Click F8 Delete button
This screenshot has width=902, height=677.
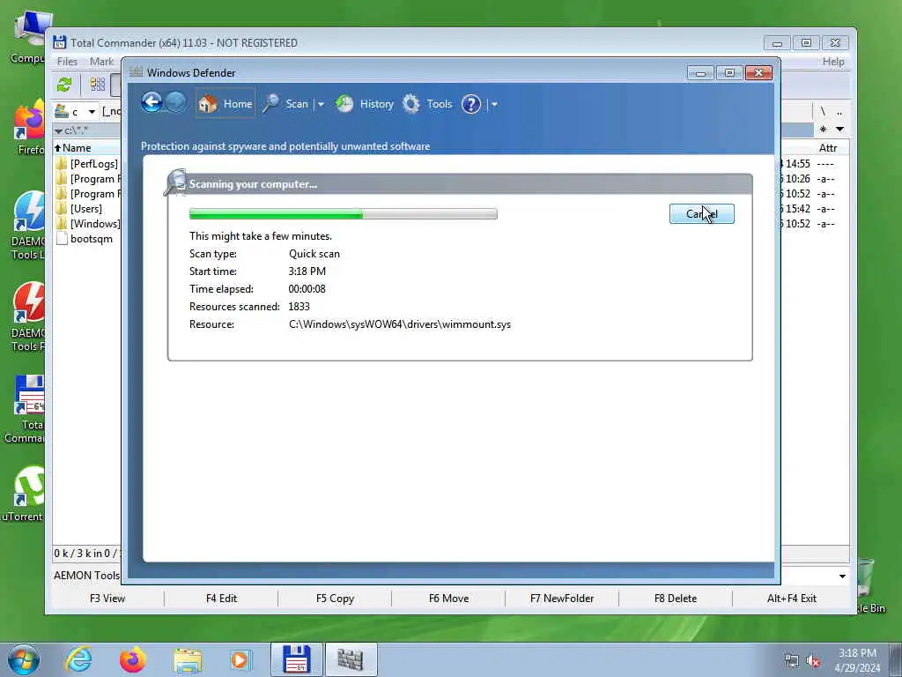point(676,599)
